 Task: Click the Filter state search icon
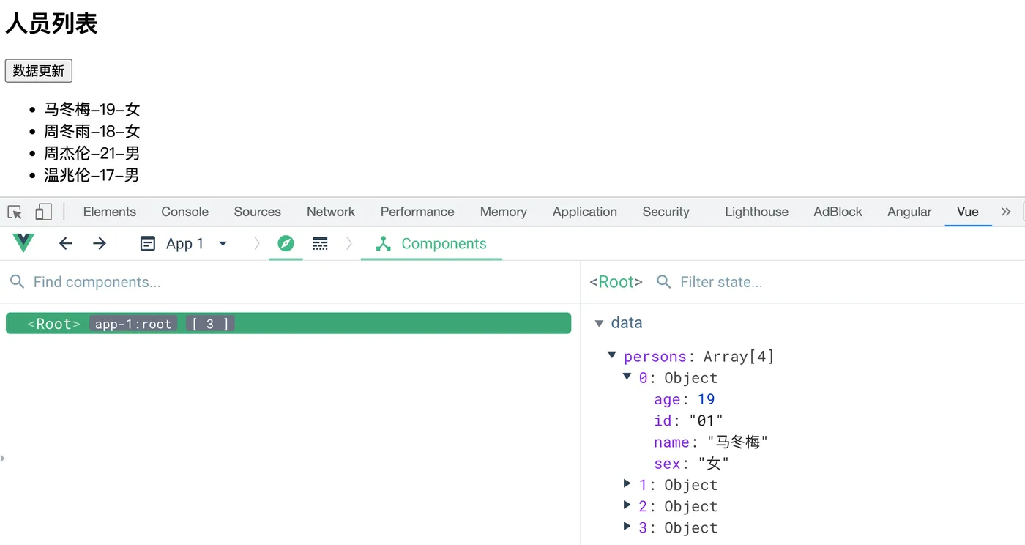point(664,282)
